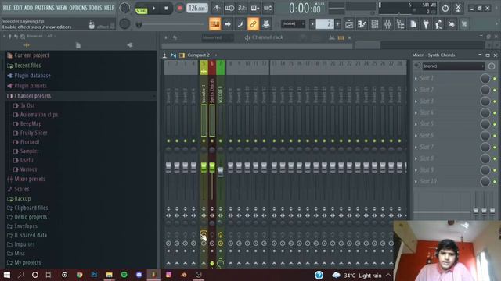This screenshot has width=501, height=281.
Task: Click the shopping cart content library icon
Action: [x=464, y=24]
